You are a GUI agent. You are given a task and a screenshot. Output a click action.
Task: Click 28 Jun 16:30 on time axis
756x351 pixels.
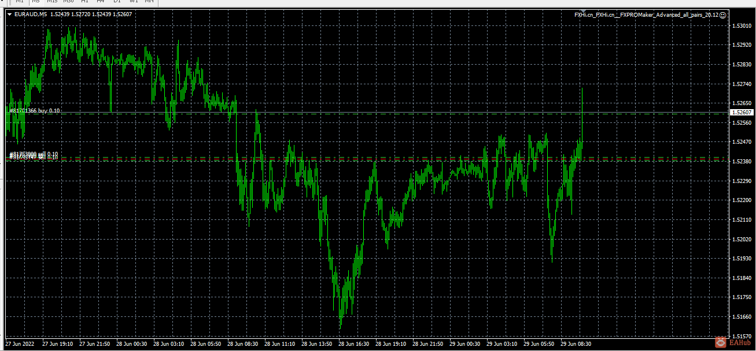coord(354,343)
